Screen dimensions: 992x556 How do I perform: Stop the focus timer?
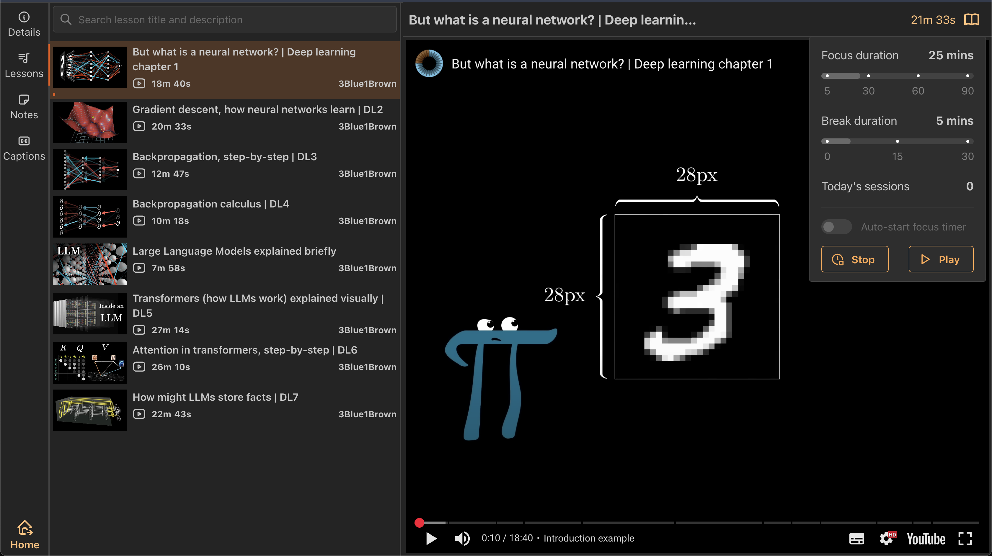(x=854, y=259)
